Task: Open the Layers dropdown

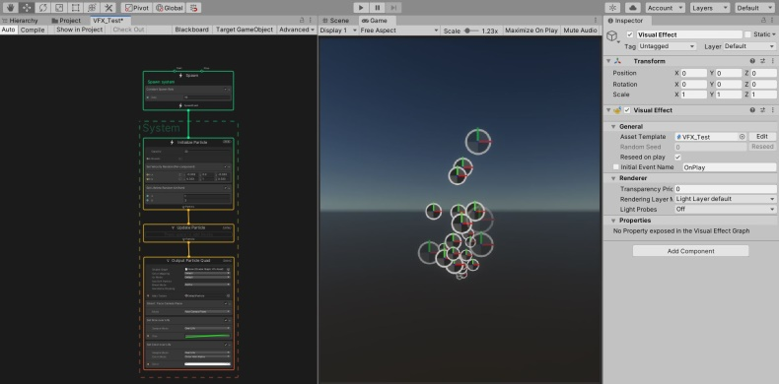Action: tap(709, 8)
